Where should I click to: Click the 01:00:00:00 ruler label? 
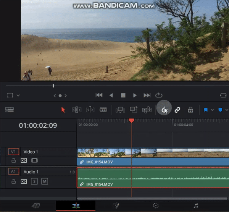tap(88, 125)
